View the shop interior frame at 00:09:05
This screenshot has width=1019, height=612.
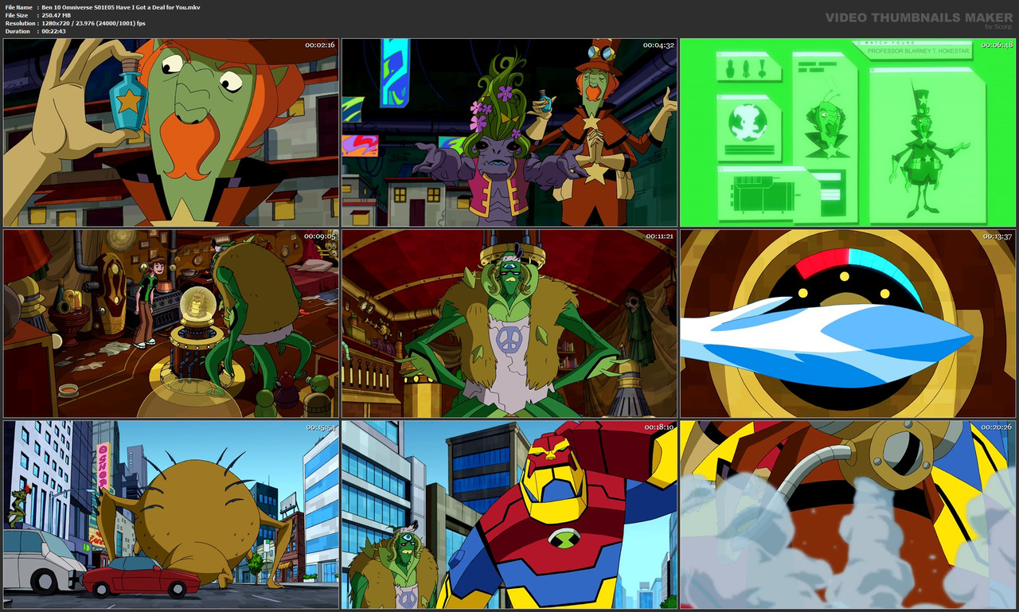pos(170,323)
